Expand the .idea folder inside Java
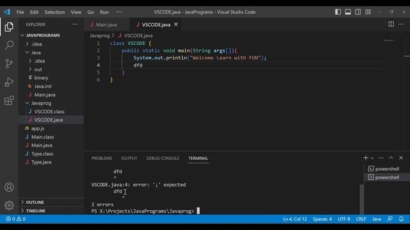The height and width of the screenshot is (230, 410). click(x=51, y=61)
